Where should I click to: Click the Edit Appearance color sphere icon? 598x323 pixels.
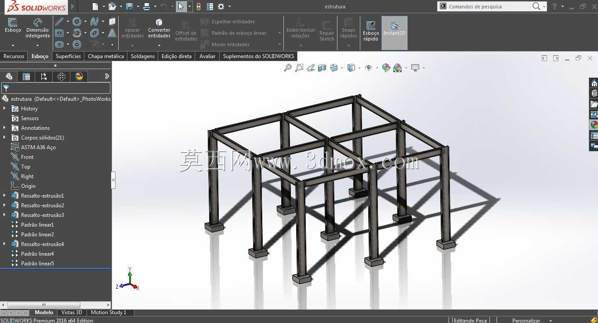coord(386,68)
